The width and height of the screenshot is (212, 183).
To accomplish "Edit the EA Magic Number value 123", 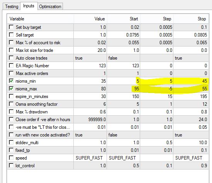I will [90, 65].
